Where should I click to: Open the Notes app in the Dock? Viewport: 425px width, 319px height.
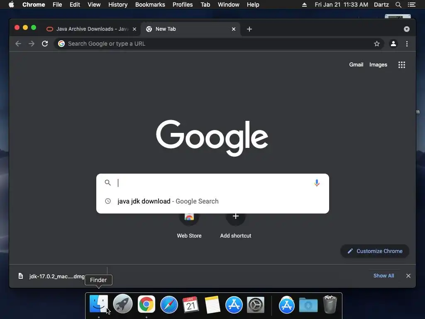coord(212,304)
